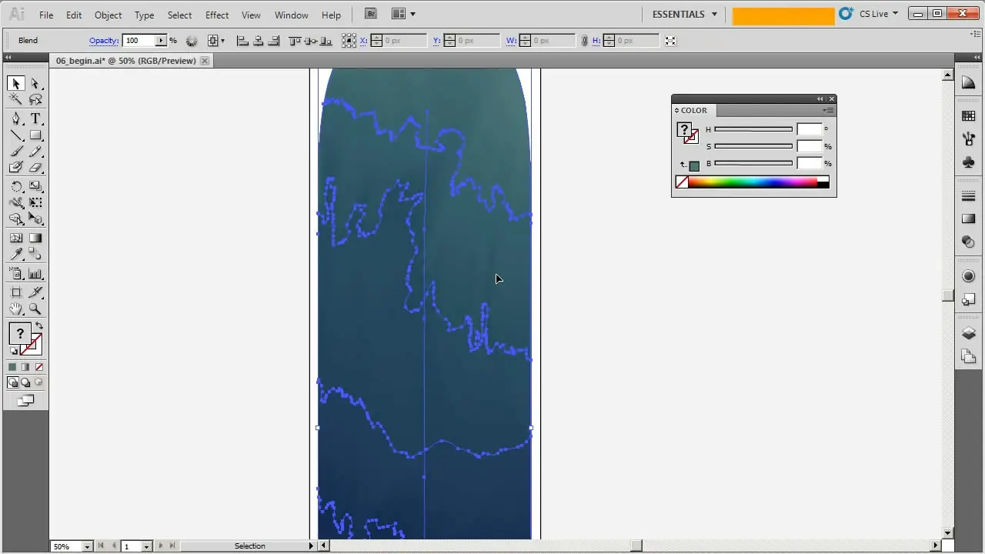Viewport: 985px width, 554px height.
Task: Click the color spectrum bar in Color panel
Action: [753, 182]
